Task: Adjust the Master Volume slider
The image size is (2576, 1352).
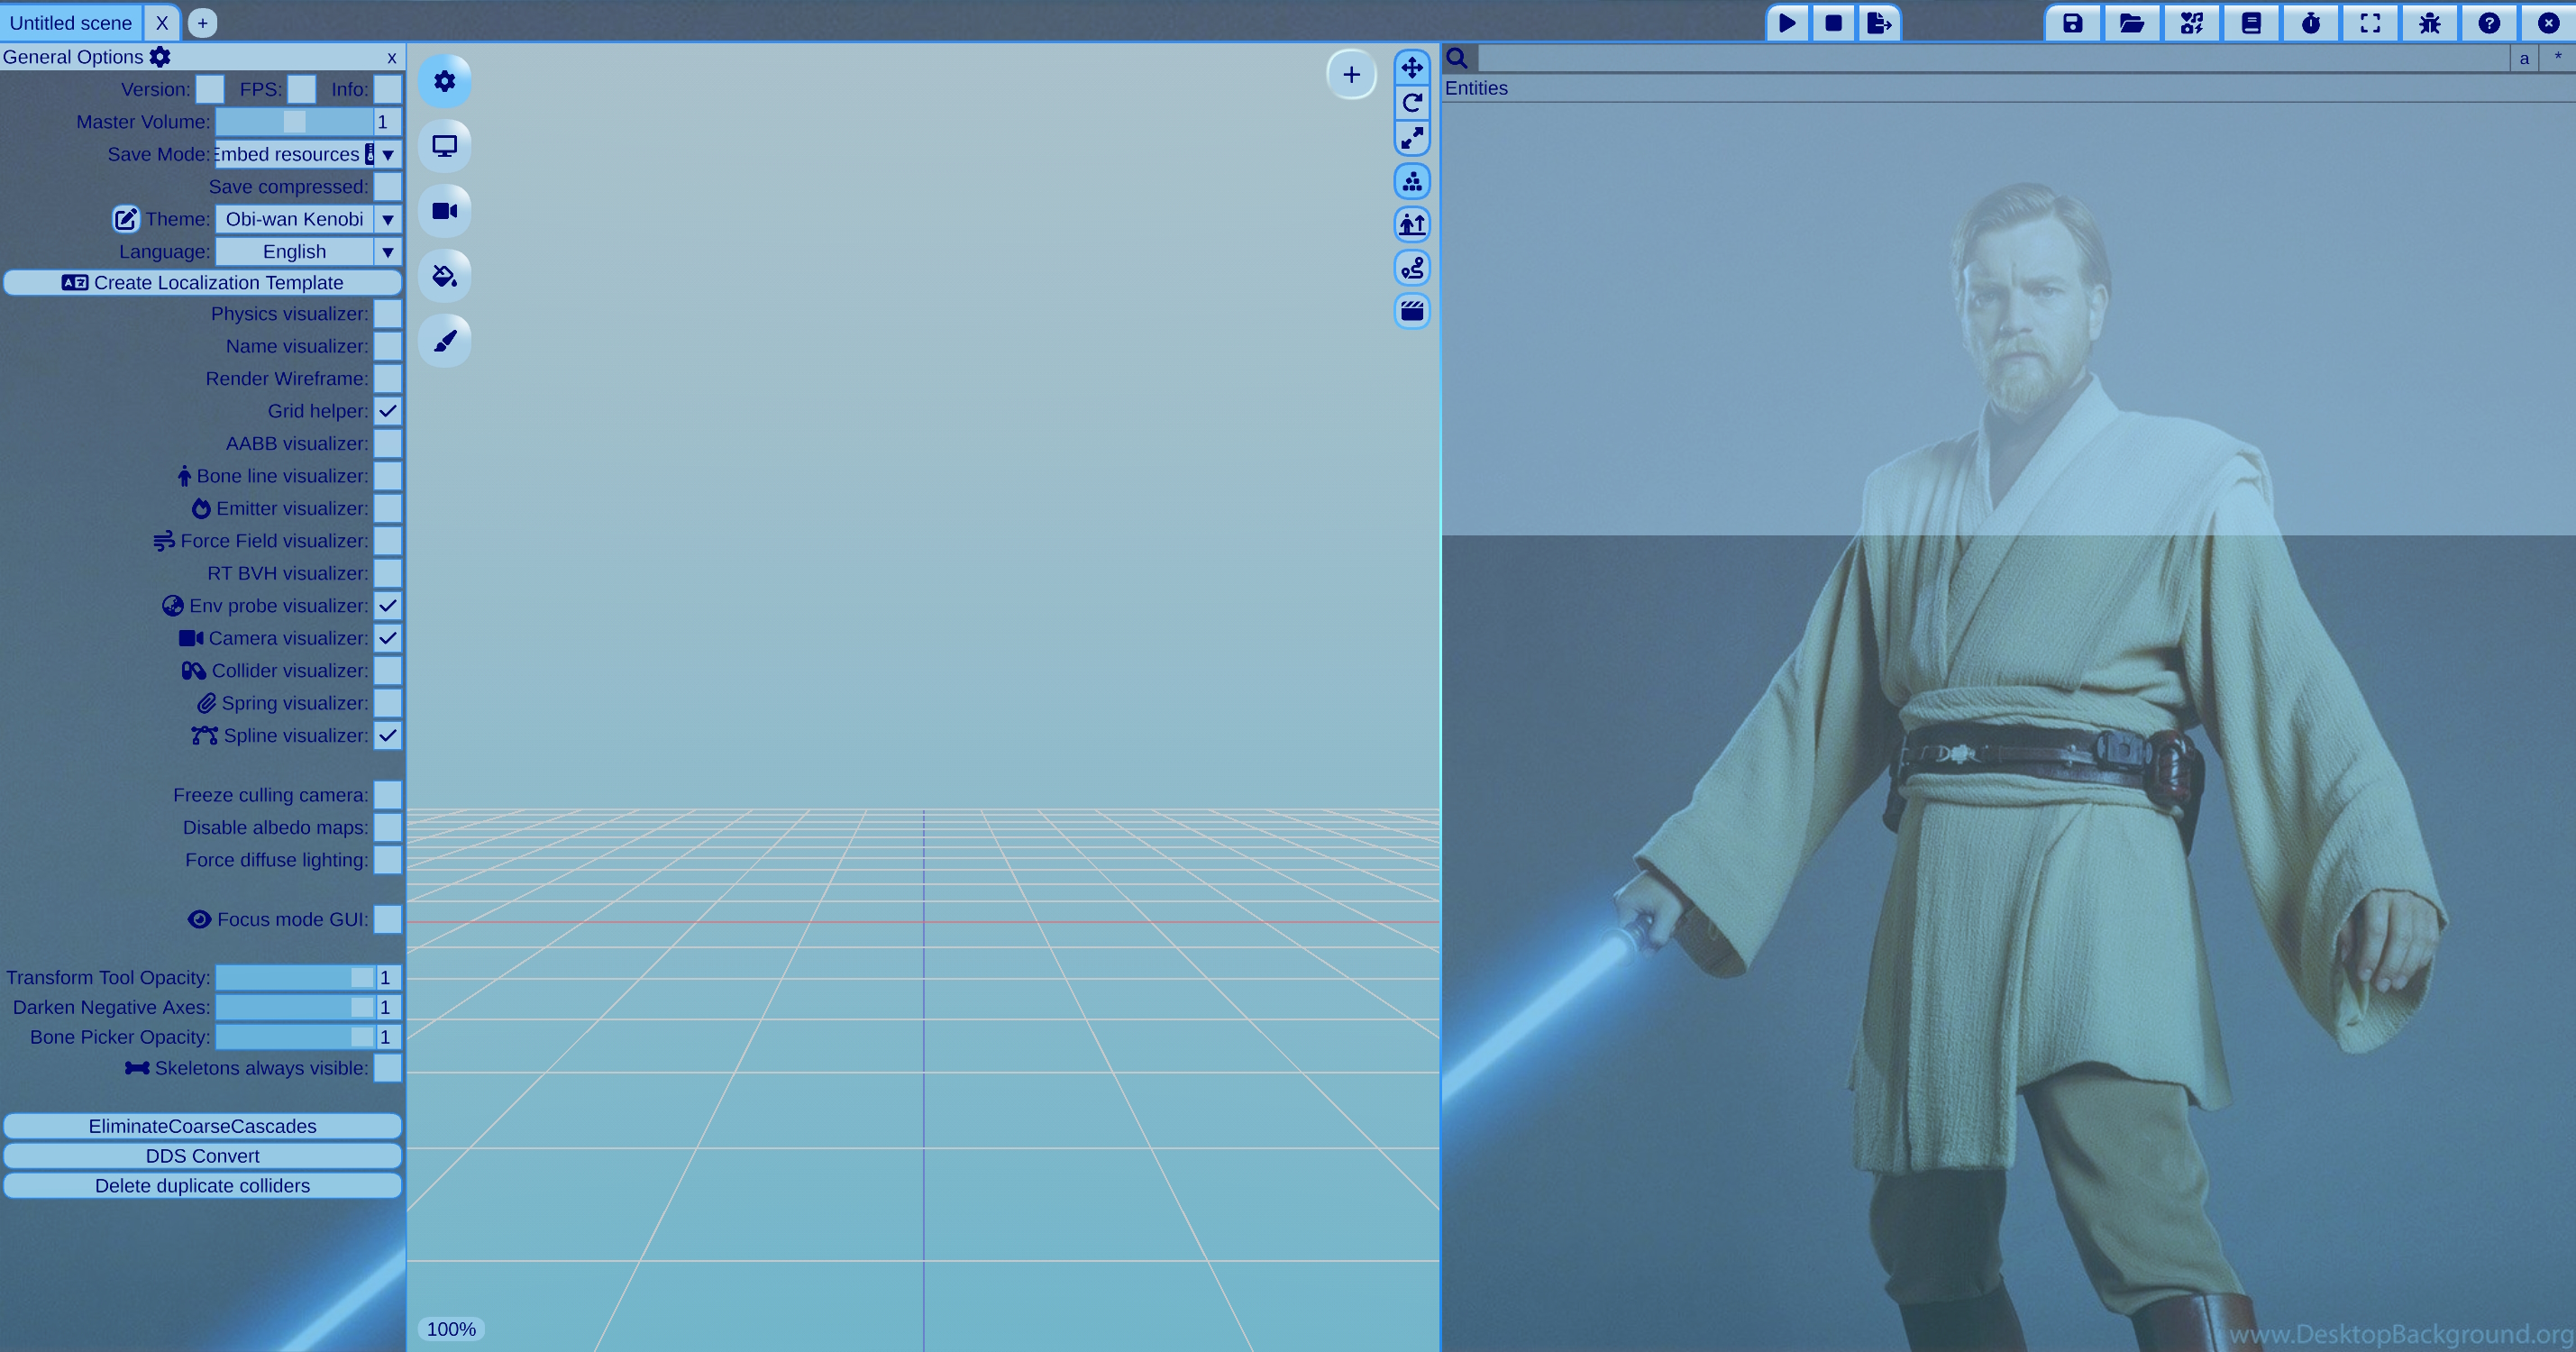Action: [x=294, y=121]
